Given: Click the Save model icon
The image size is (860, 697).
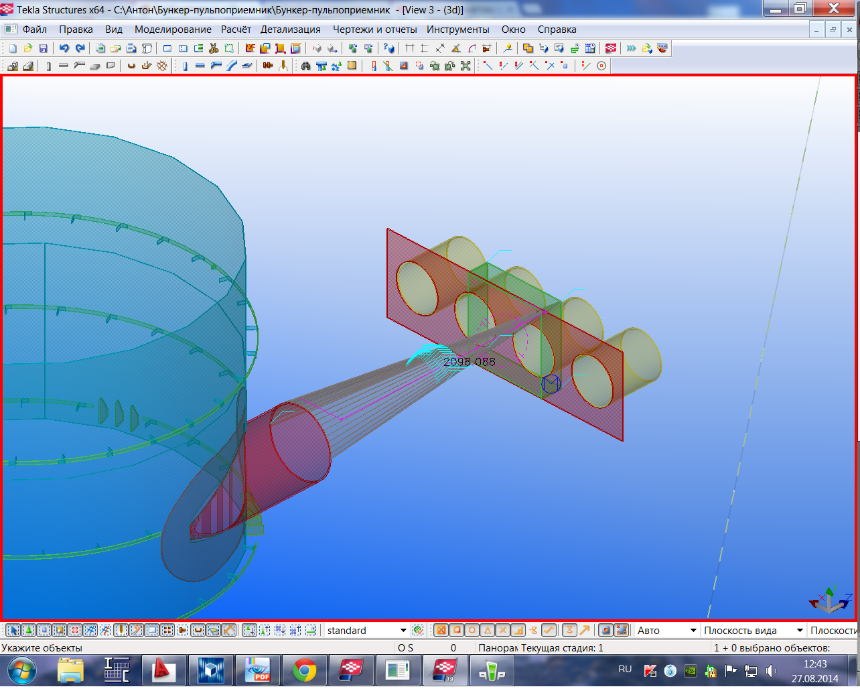Looking at the screenshot, I should click(x=43, y=48).
